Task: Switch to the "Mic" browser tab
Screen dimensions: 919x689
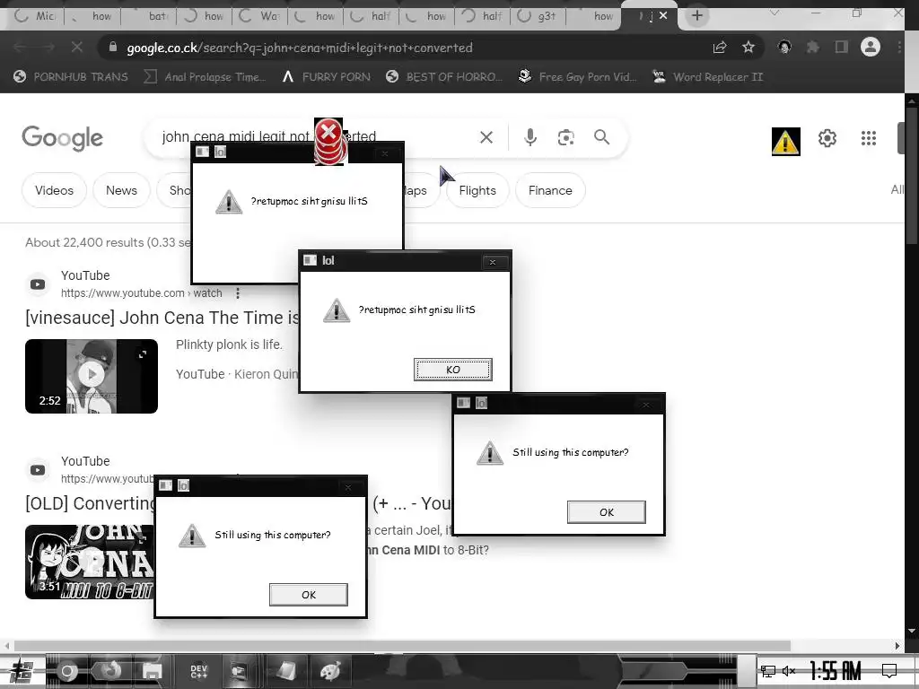Action: click(x=37, y=16)
